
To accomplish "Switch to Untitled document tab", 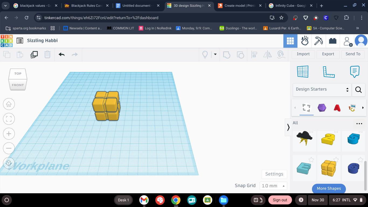I will tap(138, 6).
